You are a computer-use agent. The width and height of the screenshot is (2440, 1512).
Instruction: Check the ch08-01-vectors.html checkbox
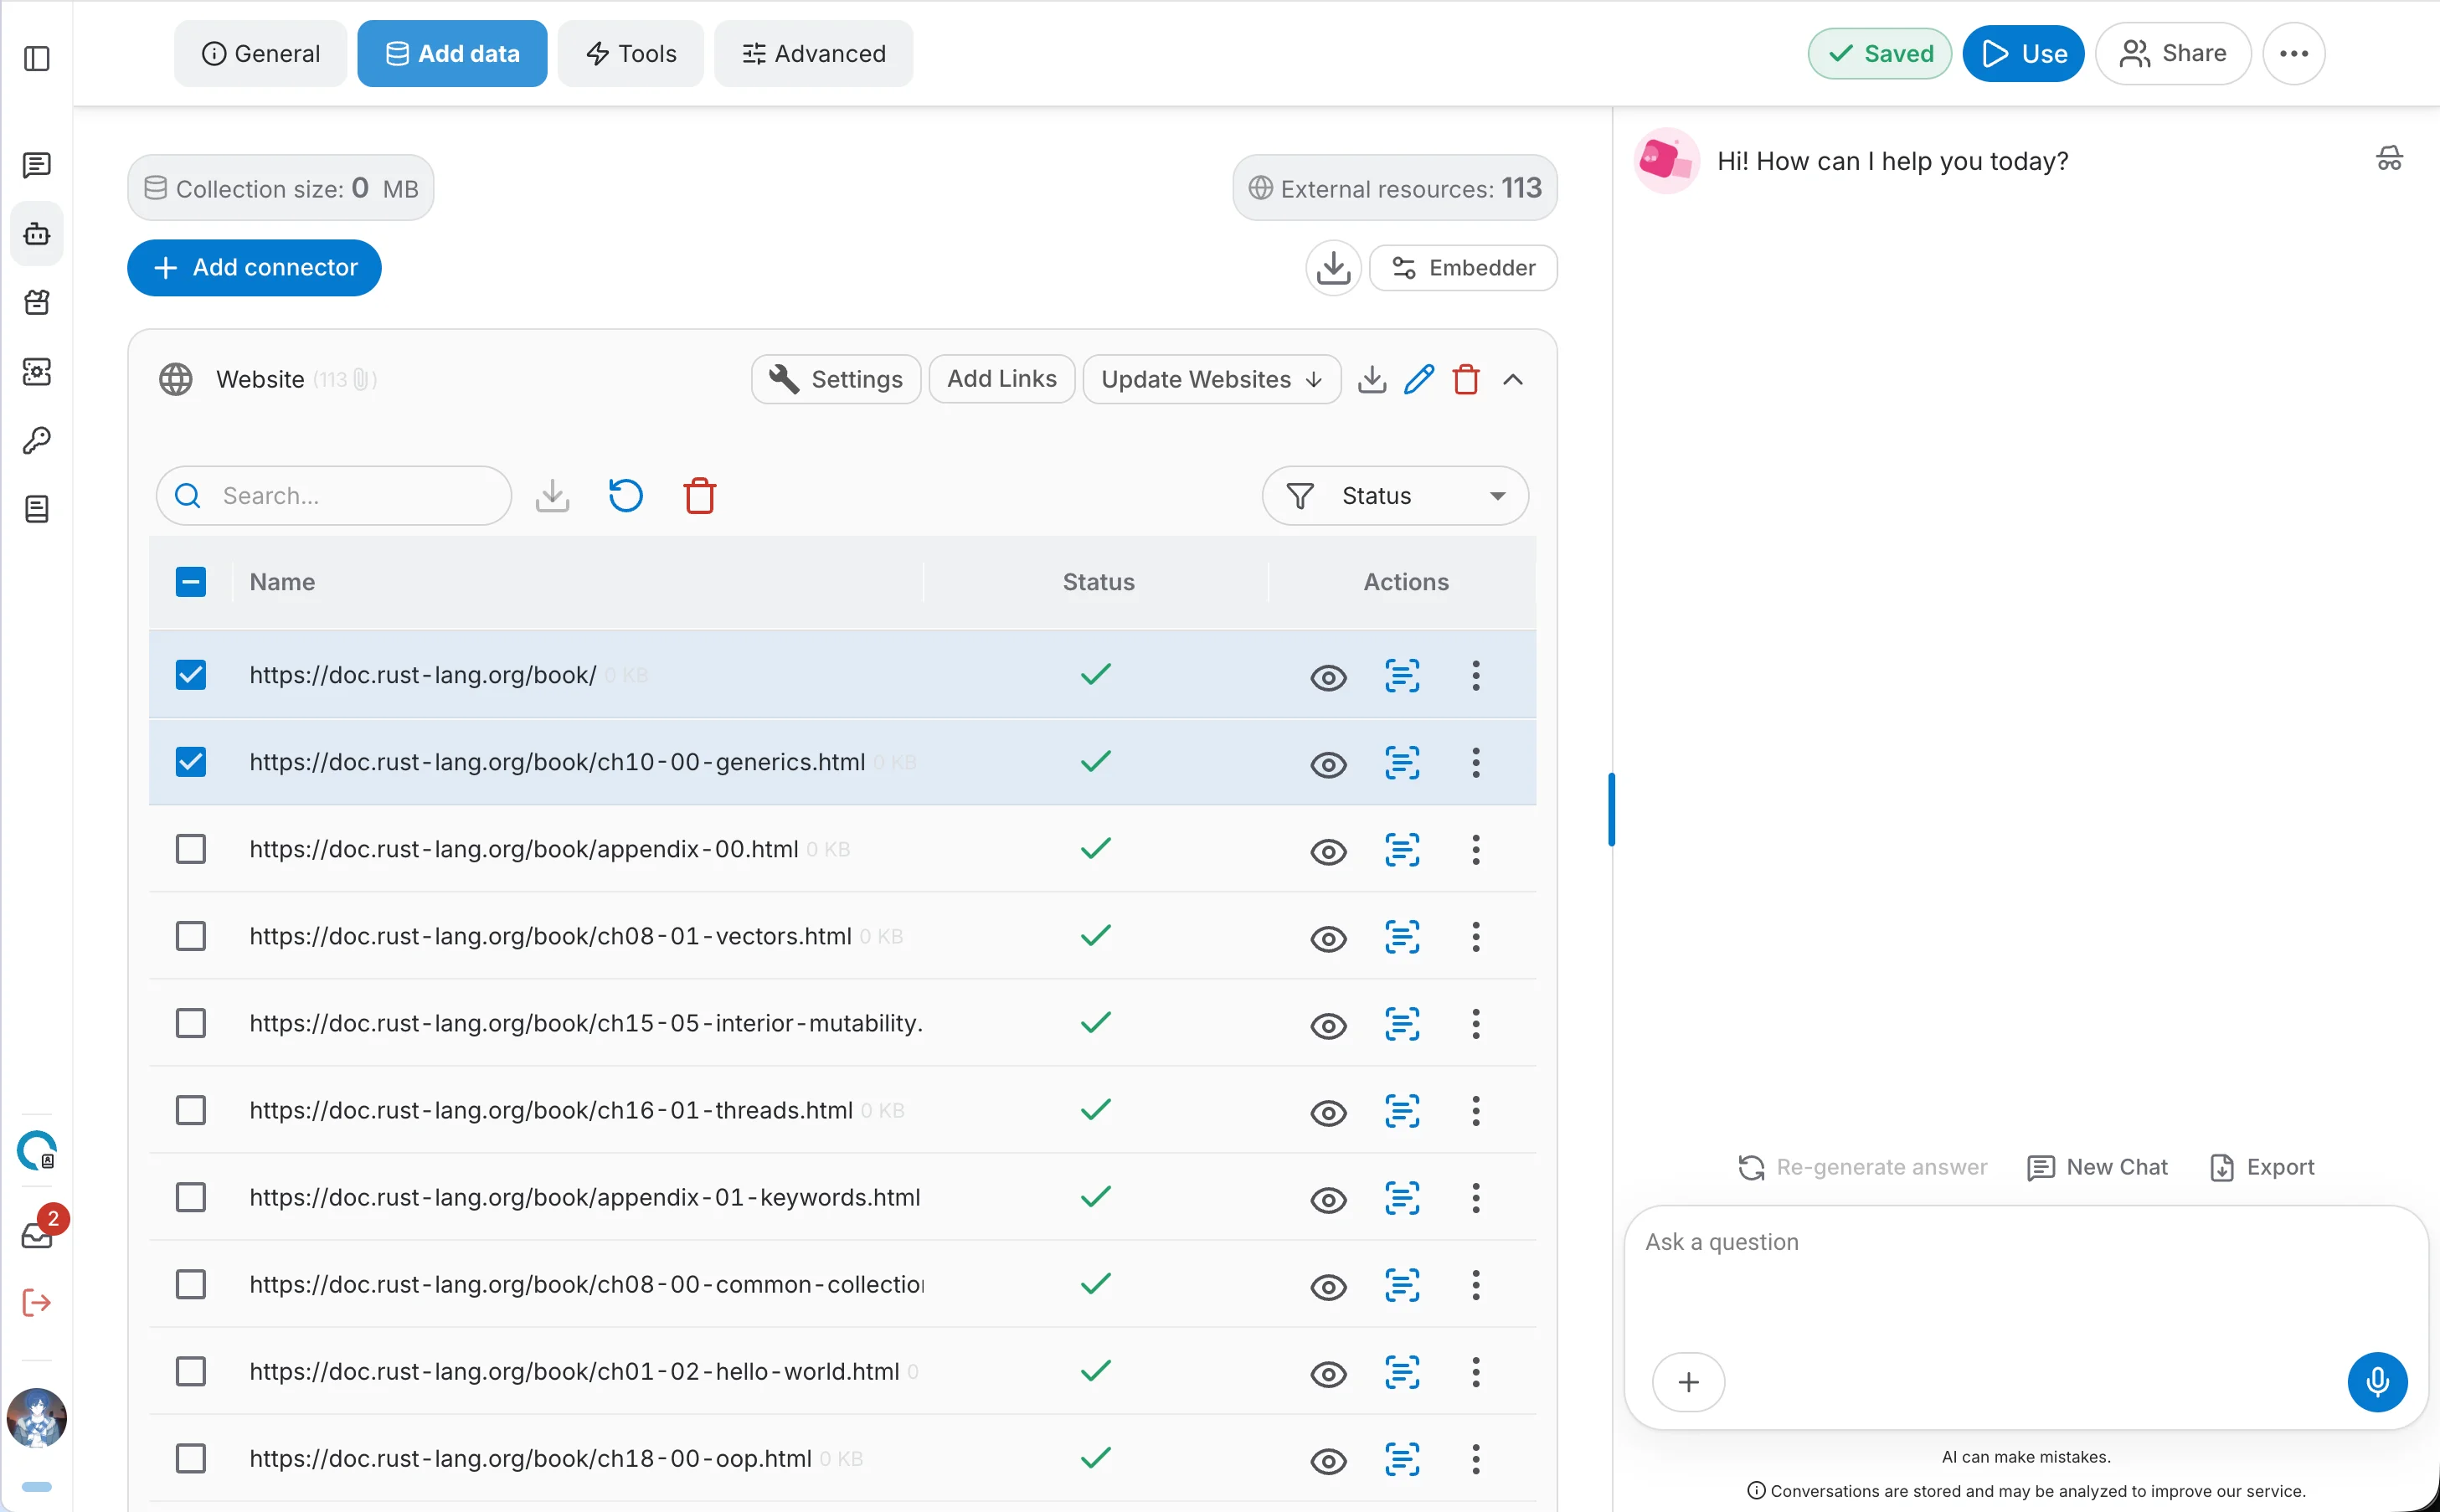click(x=191, y=936)
